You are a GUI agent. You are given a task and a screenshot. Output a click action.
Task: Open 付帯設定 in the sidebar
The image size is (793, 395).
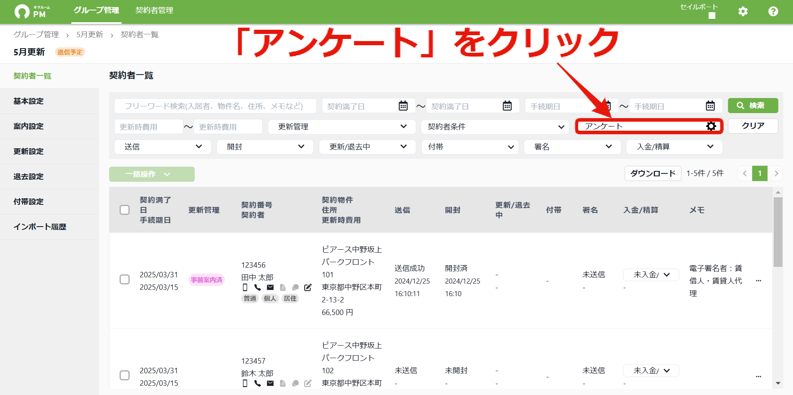[x=50, y=201]
